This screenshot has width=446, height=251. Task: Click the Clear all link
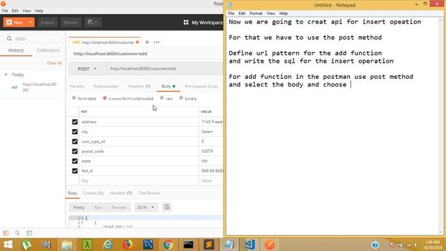54,63
